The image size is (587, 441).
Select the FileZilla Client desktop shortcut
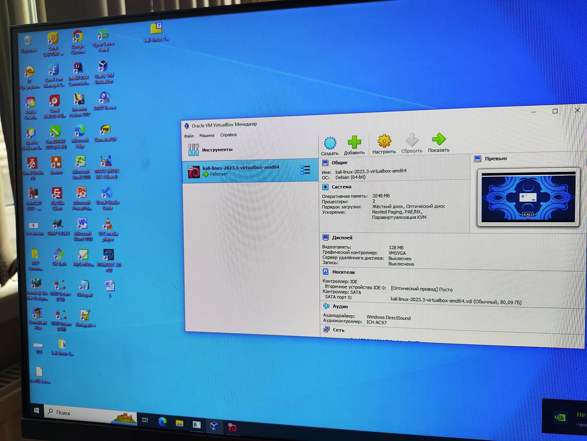pyautogui.click(x=57, y=199)
